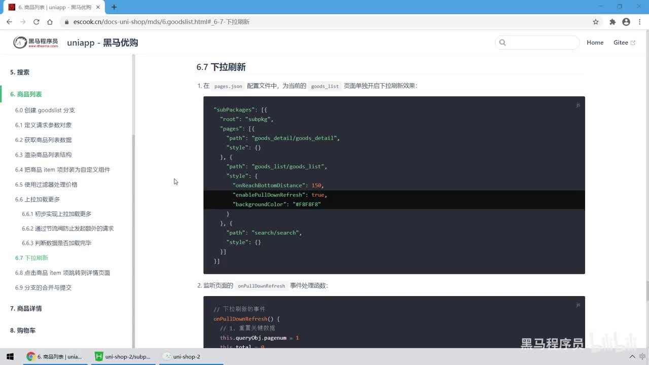Bookmark this page with the star icon
649x365 pixels.
point(596,22)
